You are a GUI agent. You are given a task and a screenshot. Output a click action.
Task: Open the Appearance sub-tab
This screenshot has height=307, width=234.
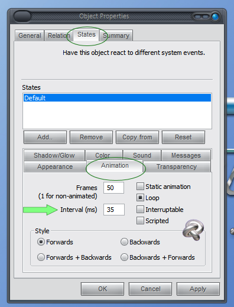pos(55,166)
